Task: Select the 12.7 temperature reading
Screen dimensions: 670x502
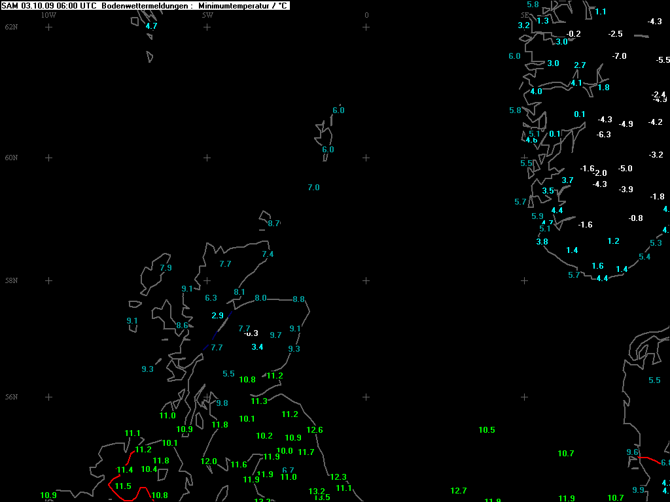Action: click(x=459, y=491)
